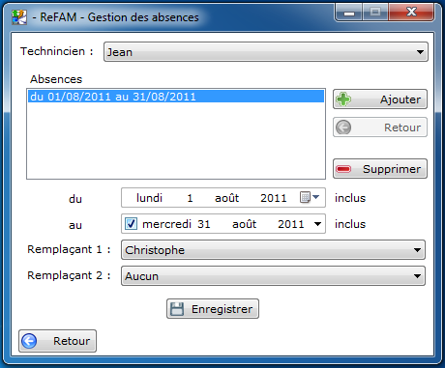The width and height of the screenshot is (445, 368).
Task: Click the Supprimer button label
Action: click(x=392, y=169)
